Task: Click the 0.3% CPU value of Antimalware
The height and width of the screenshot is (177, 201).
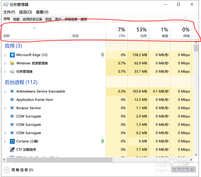Action: pyautogui.click(x=122, y=91)
